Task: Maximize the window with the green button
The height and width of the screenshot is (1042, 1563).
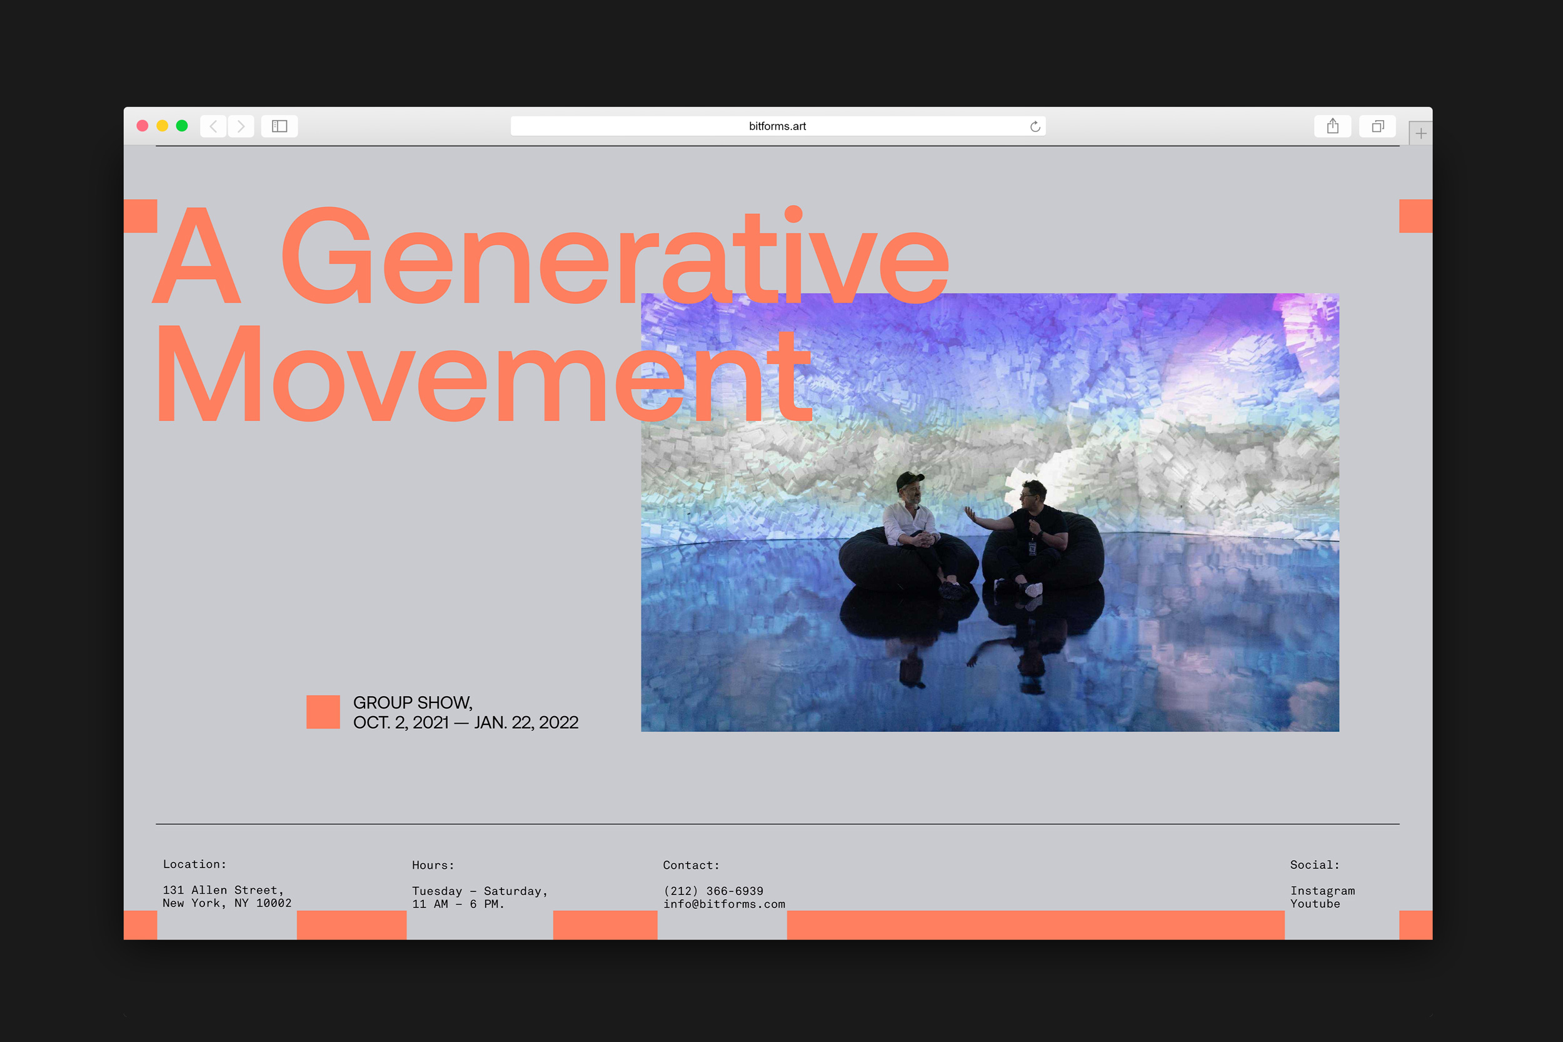Action: point(182,126)
